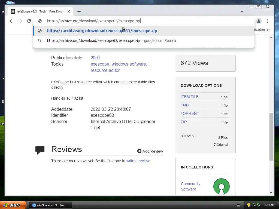Open the Windows start menu
This screenshot has width=279, height=209.
(x=13, y=205)
